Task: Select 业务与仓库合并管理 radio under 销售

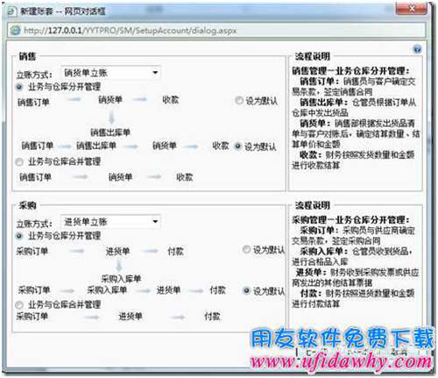Action: click(19, 161)
